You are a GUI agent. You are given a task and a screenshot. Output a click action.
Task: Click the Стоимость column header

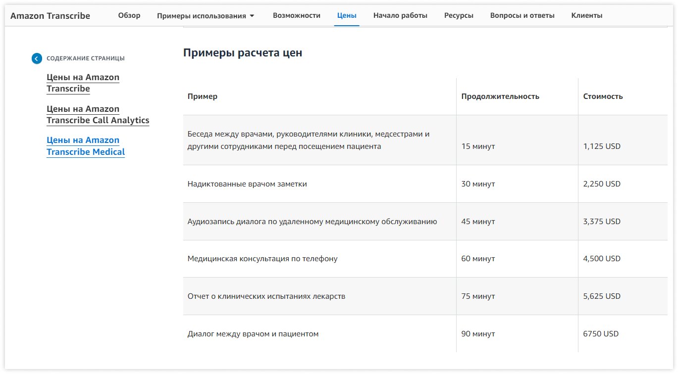pos(603,96)
